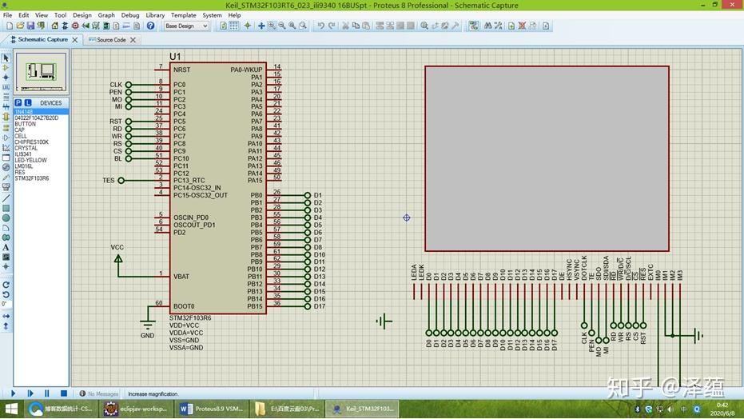
Task: Select the Selection Mode arrow tool
Action: pos(6,58)
